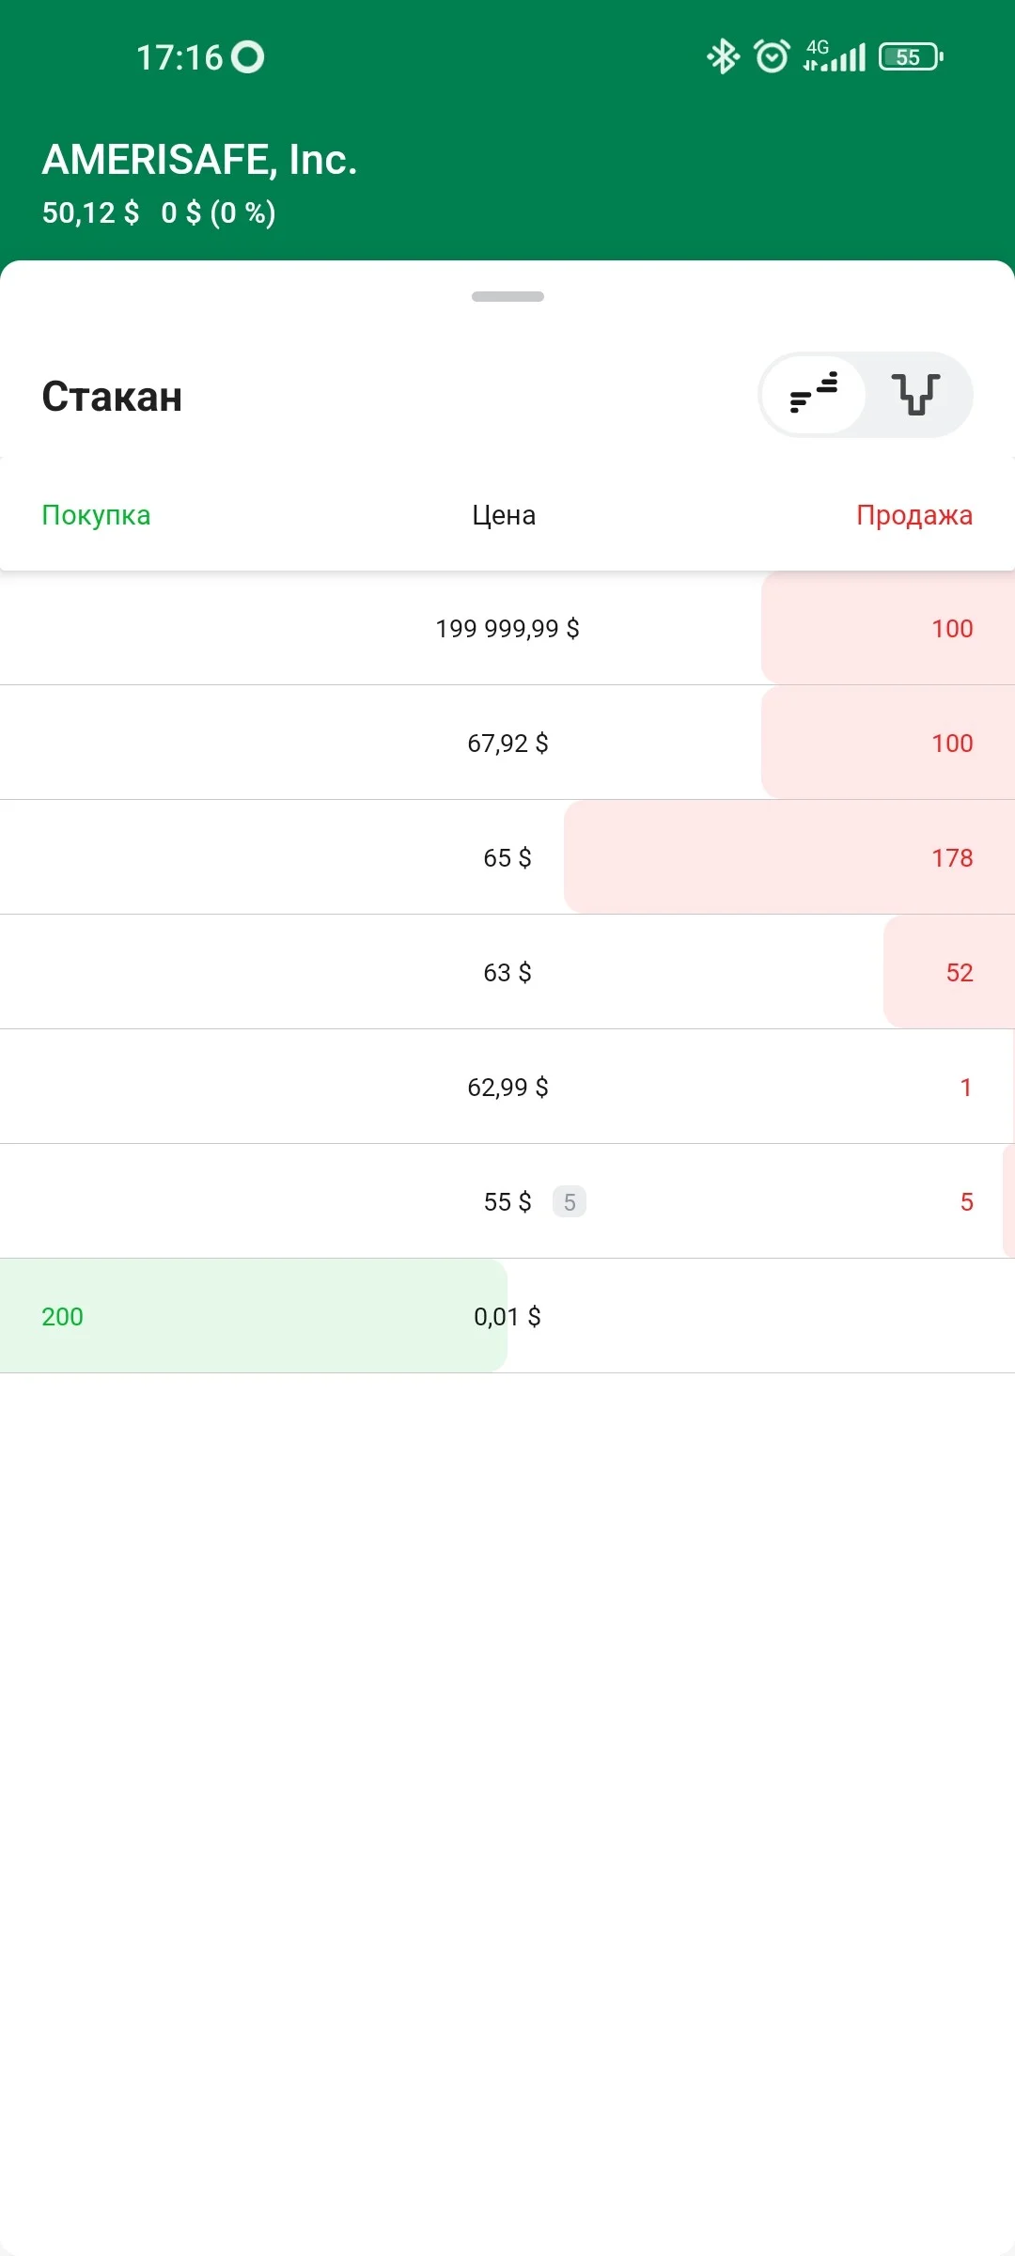Tap the bottom sheet drag handle
This screenshot has width=1015, height=2256.
click(x=507, y=297)
